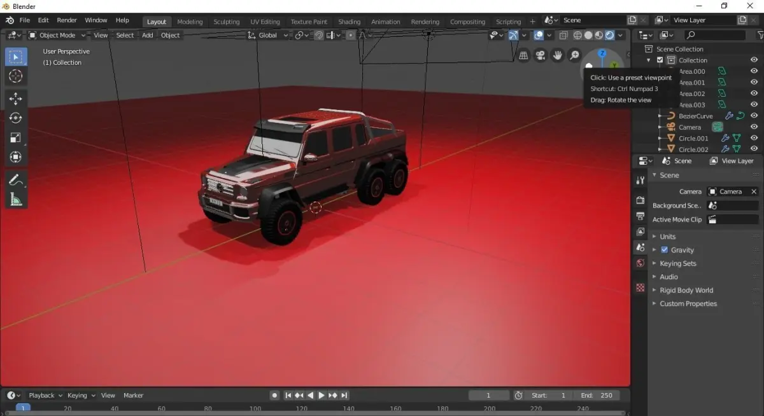Toggle visibility of the Collection
This screenshot has height=416, width=764.
point(754,60)
